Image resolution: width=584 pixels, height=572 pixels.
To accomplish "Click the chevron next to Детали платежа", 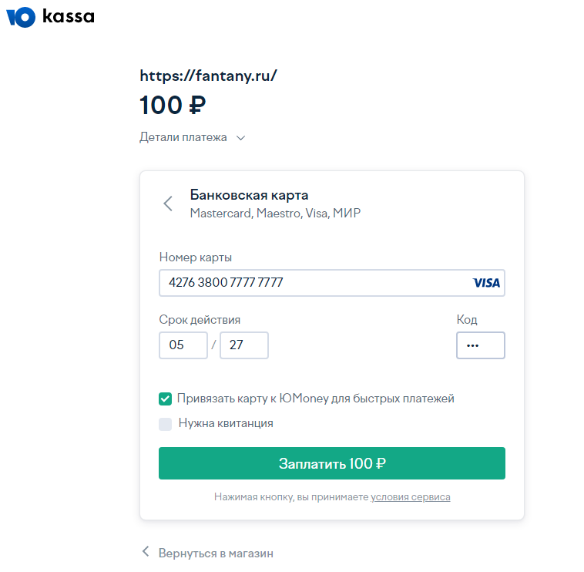I will point(240,138).
